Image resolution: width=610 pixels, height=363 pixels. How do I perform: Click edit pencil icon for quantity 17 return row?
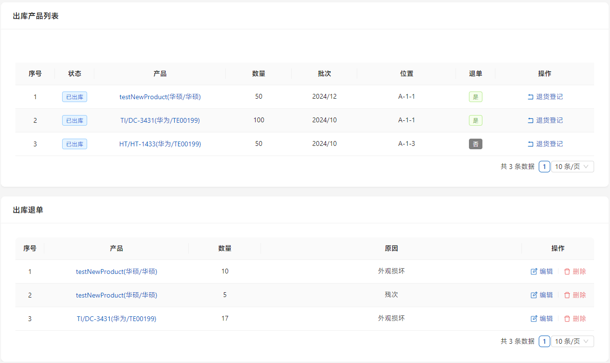pyautogui.click(x=534, y=319)
